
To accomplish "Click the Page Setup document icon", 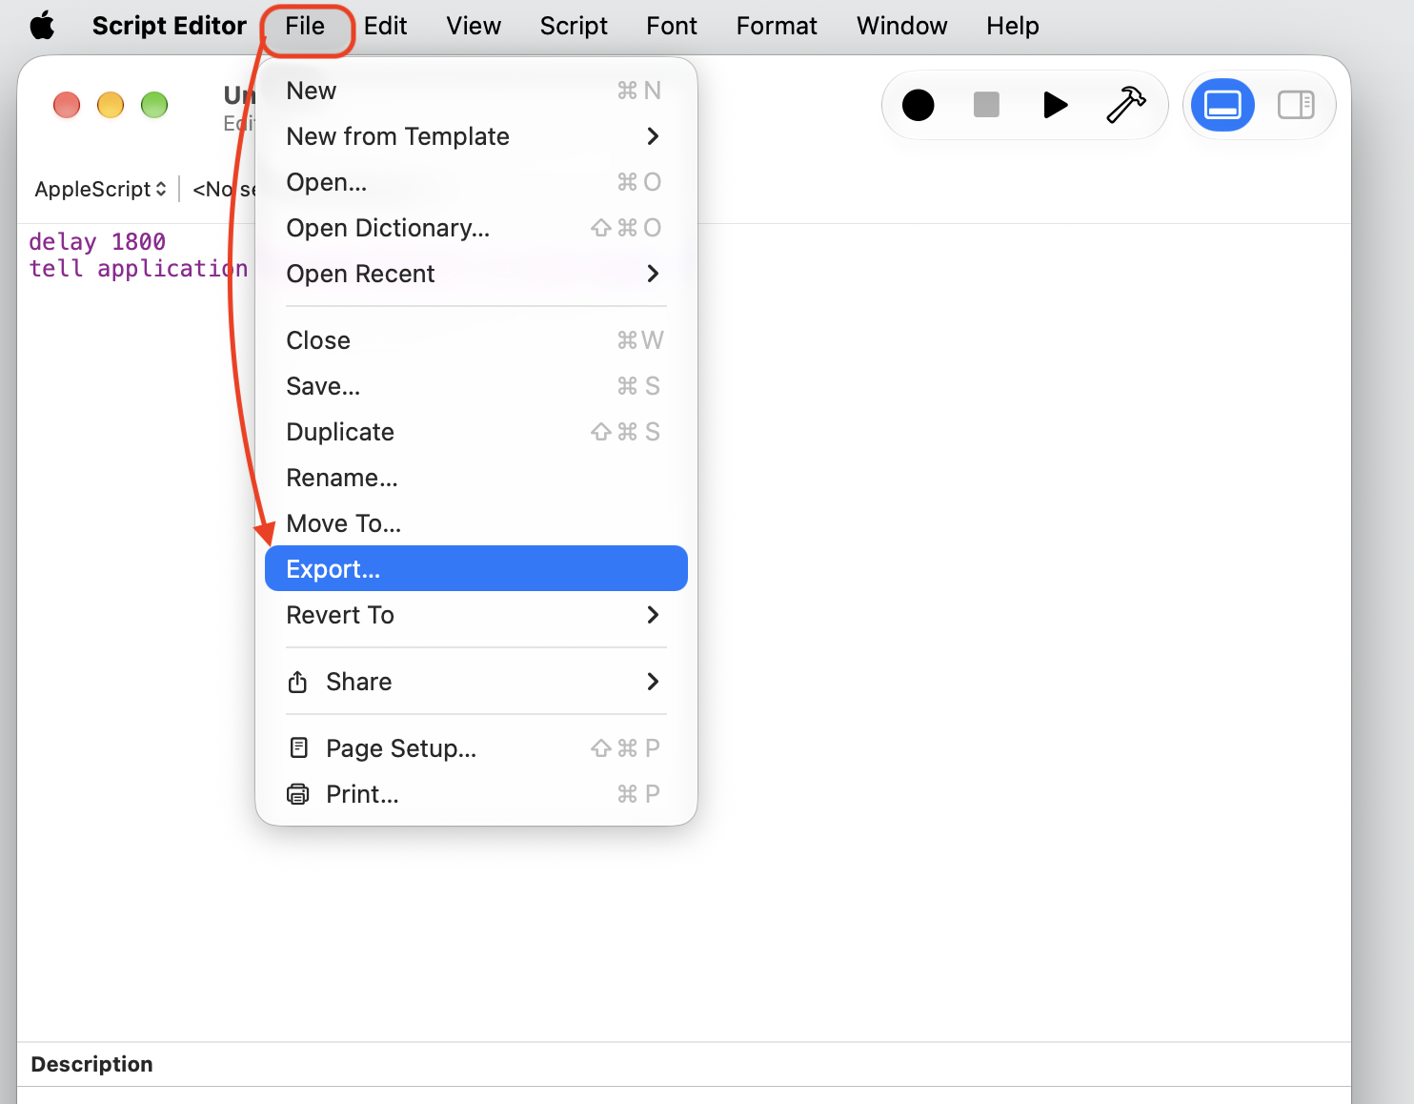I will [x=298, y=747].
